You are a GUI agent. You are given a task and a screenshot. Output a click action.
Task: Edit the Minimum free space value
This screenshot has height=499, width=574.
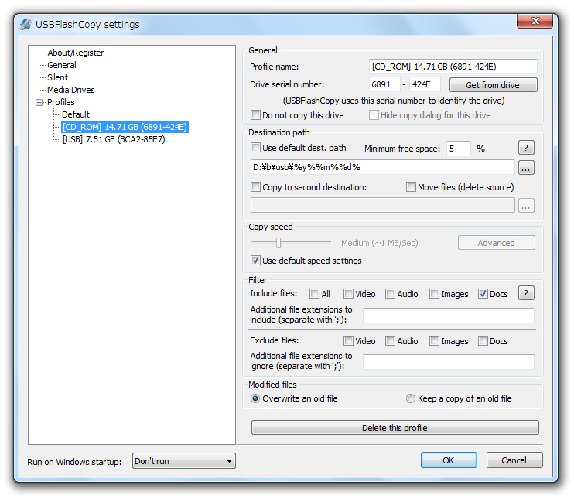tap(458, 149)
